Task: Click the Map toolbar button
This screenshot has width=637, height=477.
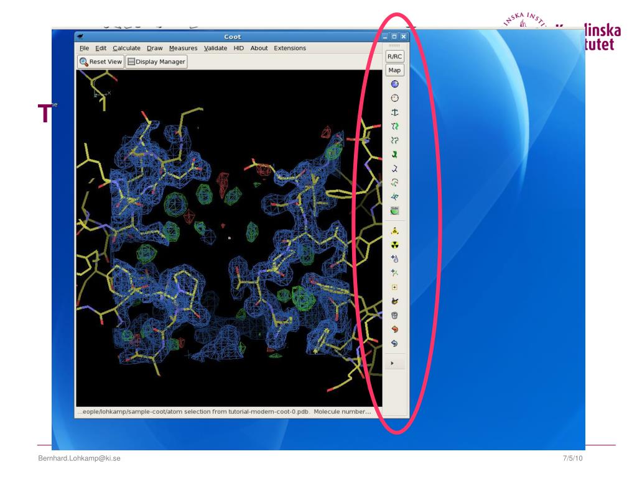Action: click(x=394, y=70)
